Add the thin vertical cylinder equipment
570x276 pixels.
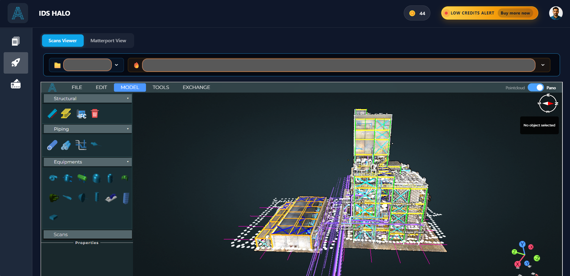coord(97,197)
